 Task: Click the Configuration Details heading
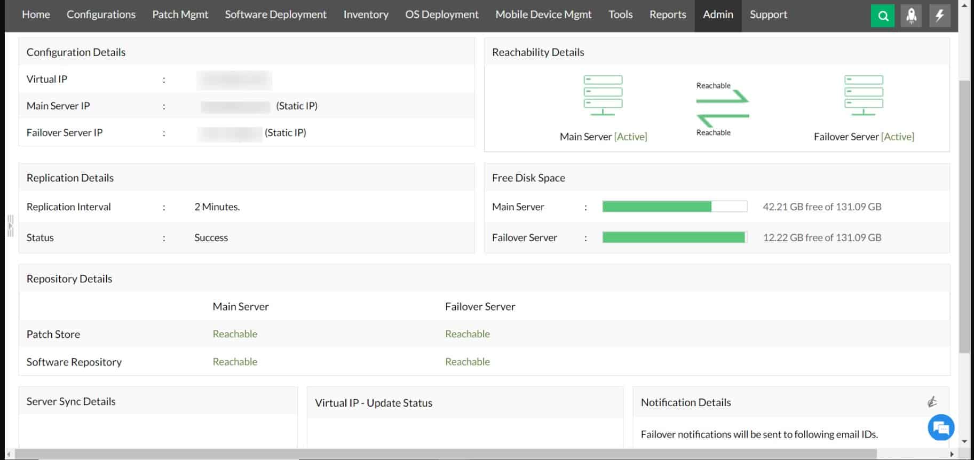point(76,52)
